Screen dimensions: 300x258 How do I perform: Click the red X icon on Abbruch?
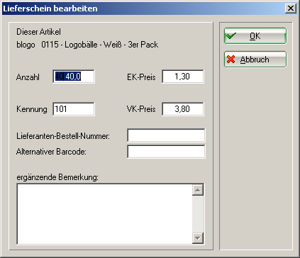pos(230,60)
